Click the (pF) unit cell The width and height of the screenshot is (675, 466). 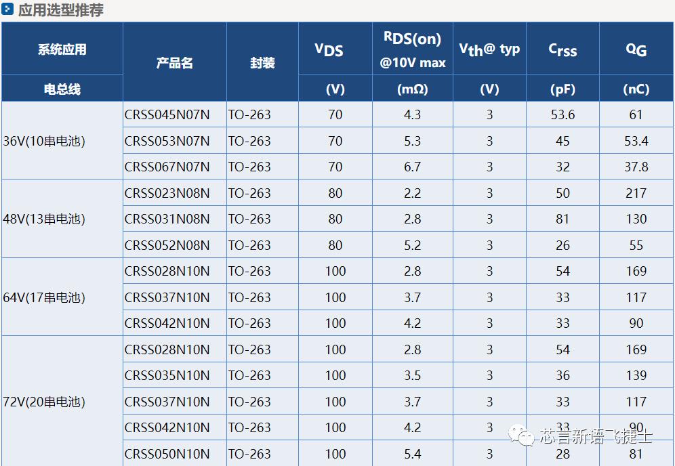[x=562, y=89]
